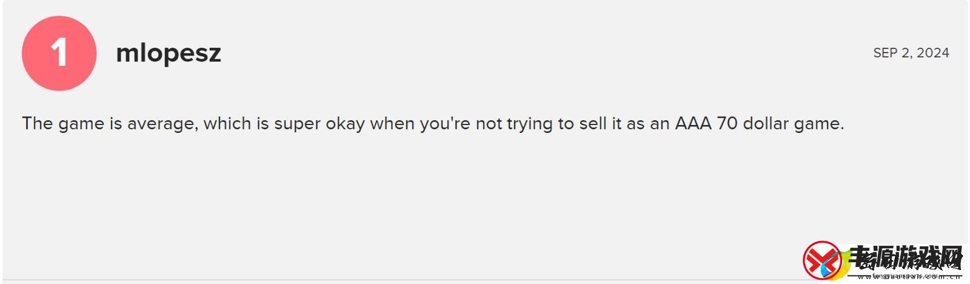Click the red user score circle

click(x=59, y=53)
